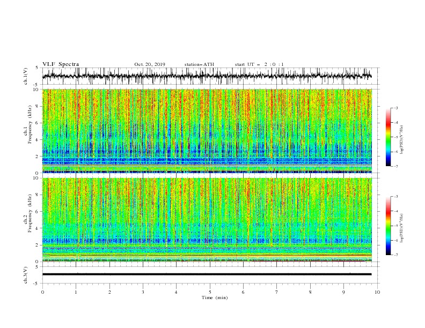Click the "-7" tick on ch.1 colorbar
The height and width of the screenshot is (328, 425).
pyautogui.click(x=395, y=166)
